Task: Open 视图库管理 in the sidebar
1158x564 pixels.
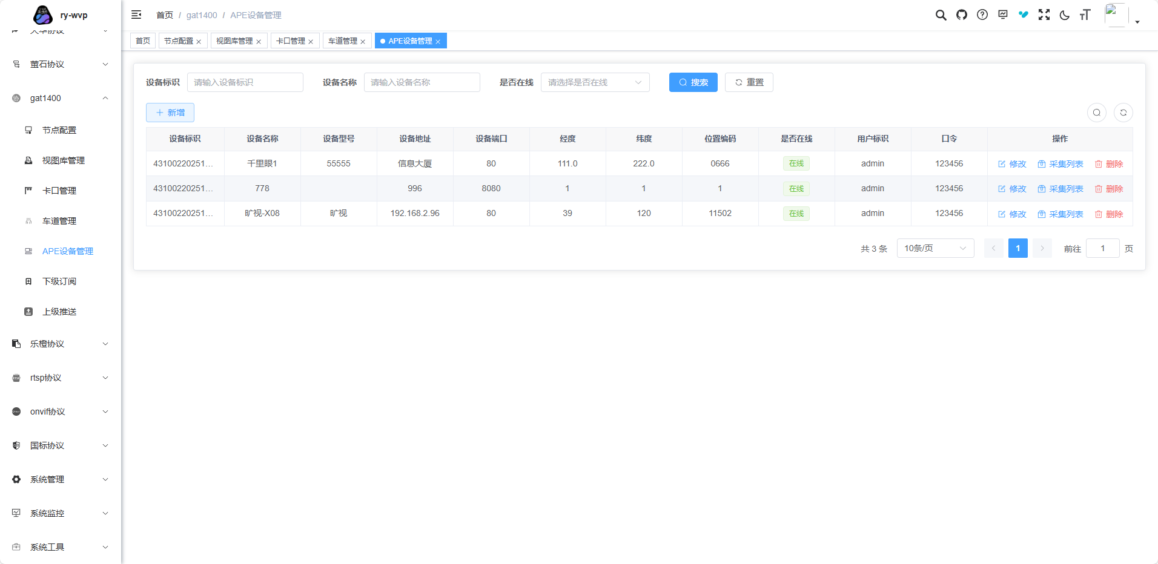Action: (63, 160)
